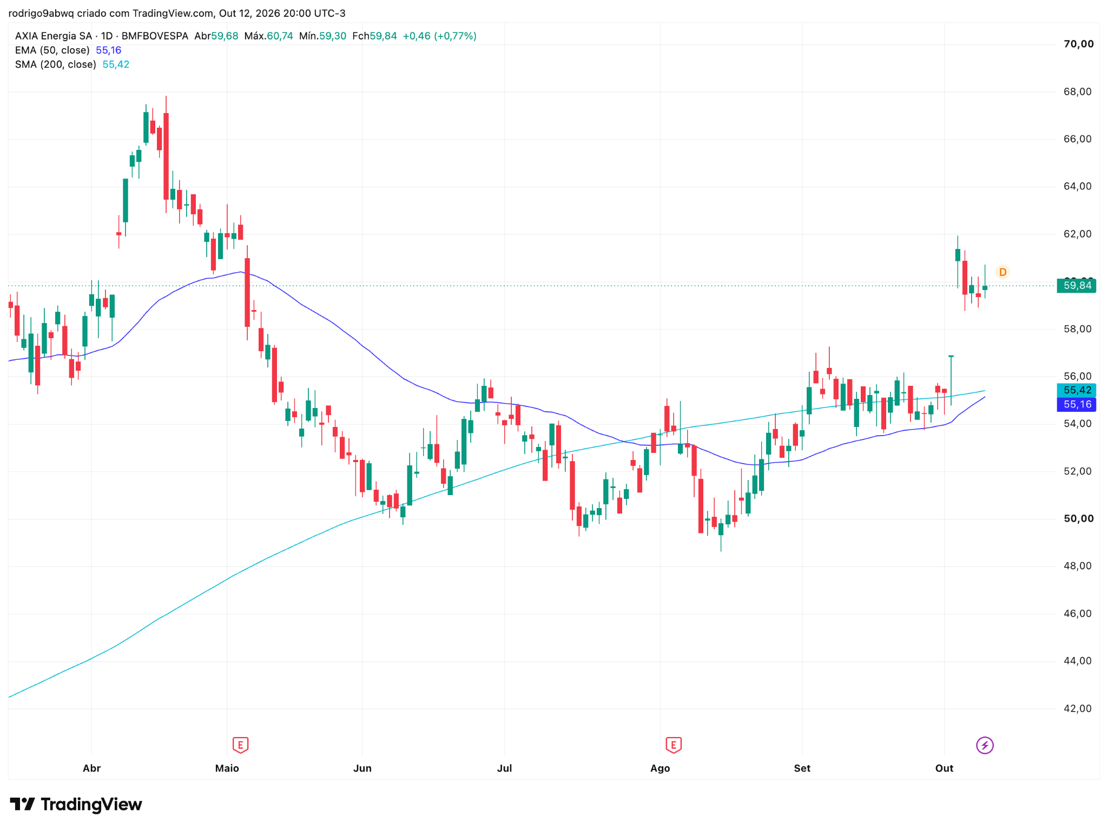Screen dimensions: 1108x829
Task: Click the blue 55,16 EMA price label
Action: coord(1077,404)
